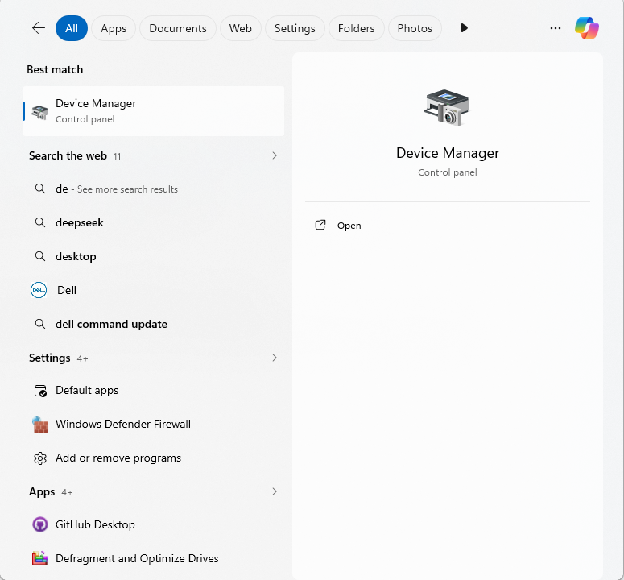The height and width of the screenshot is (580, 624).
Task: Click the back arrow in search header
Action: point(39,28)
